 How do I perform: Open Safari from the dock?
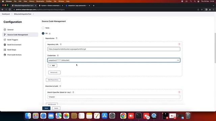[x=43, y=116]
